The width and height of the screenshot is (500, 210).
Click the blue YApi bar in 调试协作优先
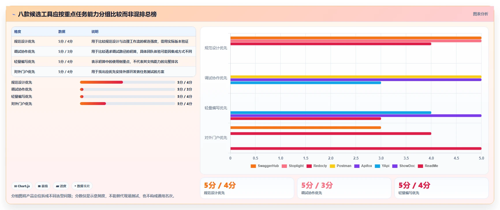(305, 83)
